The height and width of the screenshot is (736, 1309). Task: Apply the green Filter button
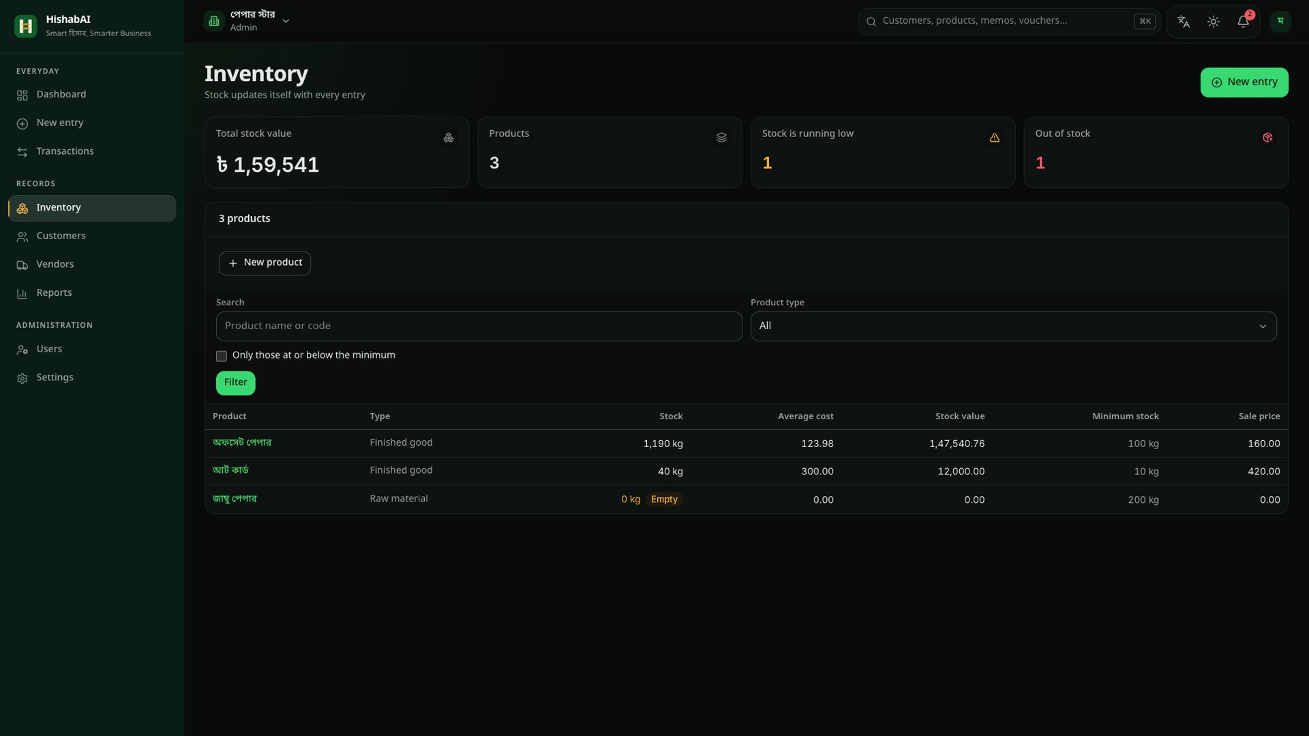point(236,383)
